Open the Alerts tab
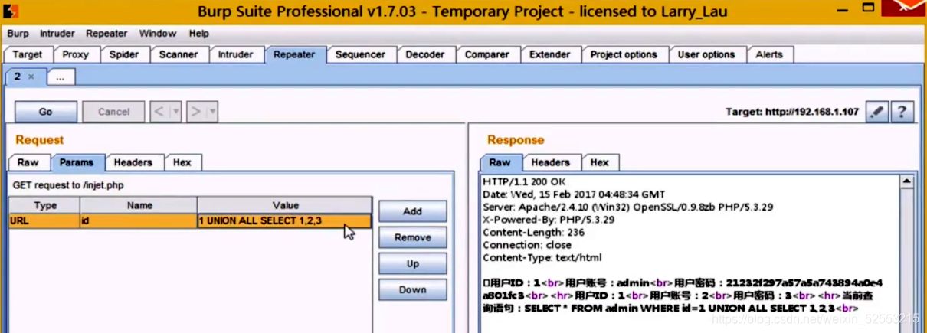 pyautogui.click(x=769, y=54)
